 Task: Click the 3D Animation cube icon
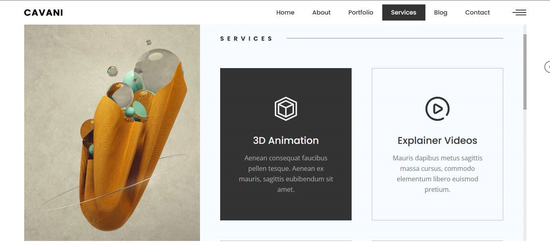[286, 109]
